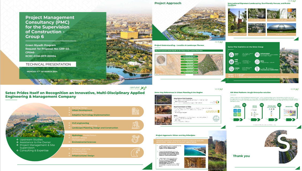Click the King Salman Park Foundation heading
This screenshot has height=171, width=302.
[x=183, y=98]
